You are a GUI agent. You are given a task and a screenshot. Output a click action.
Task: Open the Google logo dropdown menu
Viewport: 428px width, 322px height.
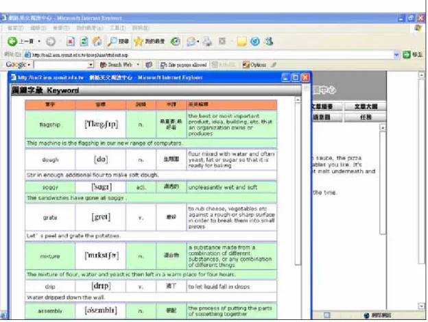[18, 64]
